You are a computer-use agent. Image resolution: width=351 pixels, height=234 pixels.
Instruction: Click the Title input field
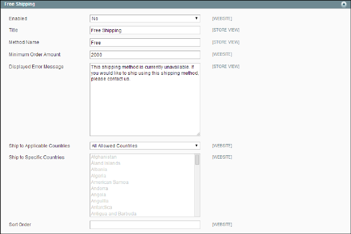(145, 30)
